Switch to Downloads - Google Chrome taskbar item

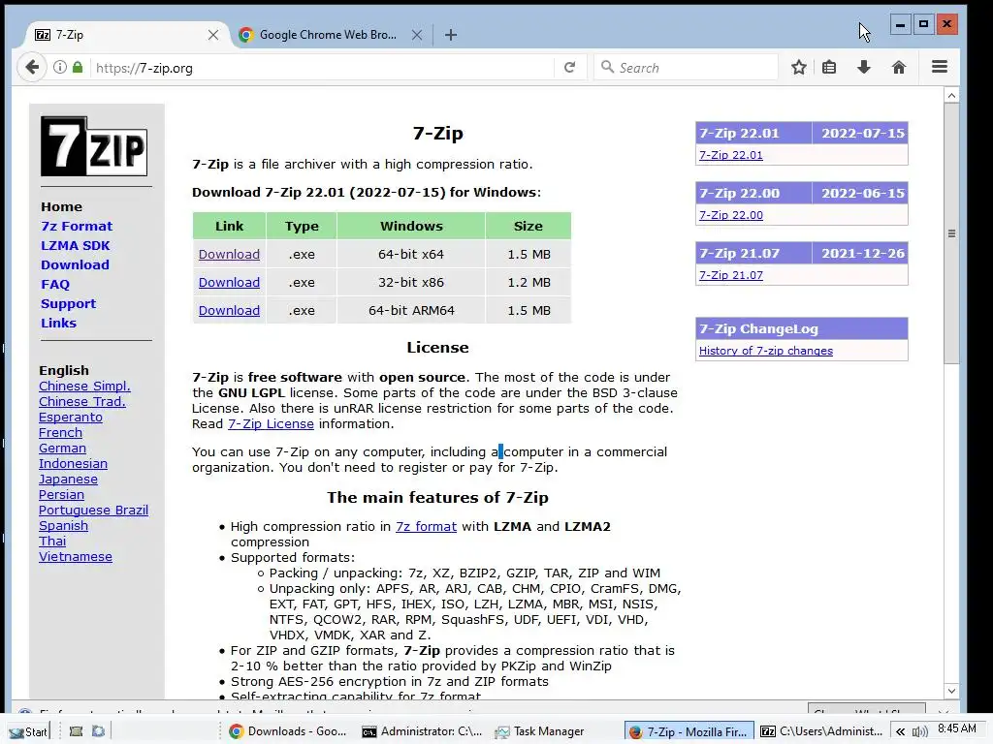coord(288,731)
